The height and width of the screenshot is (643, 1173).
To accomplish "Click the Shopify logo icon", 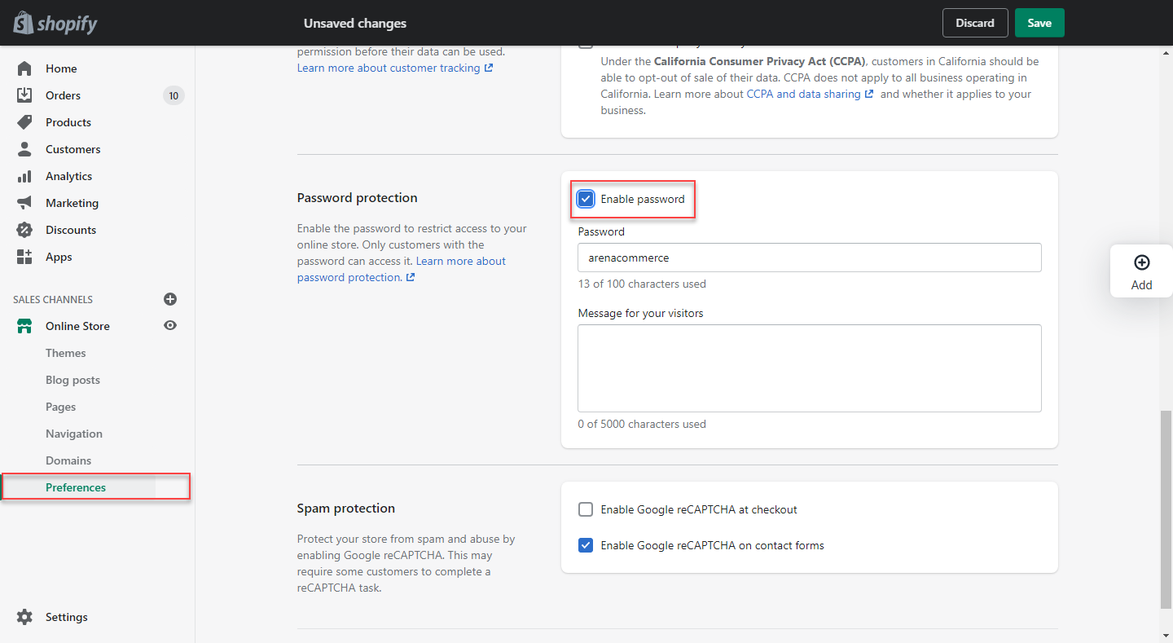I will [24, 23].
